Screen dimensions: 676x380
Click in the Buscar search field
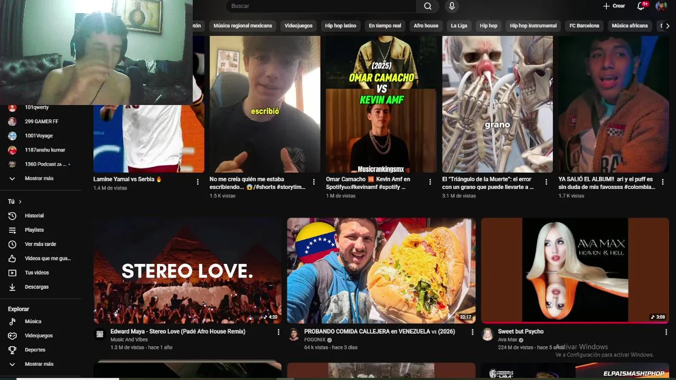(321, 6)
